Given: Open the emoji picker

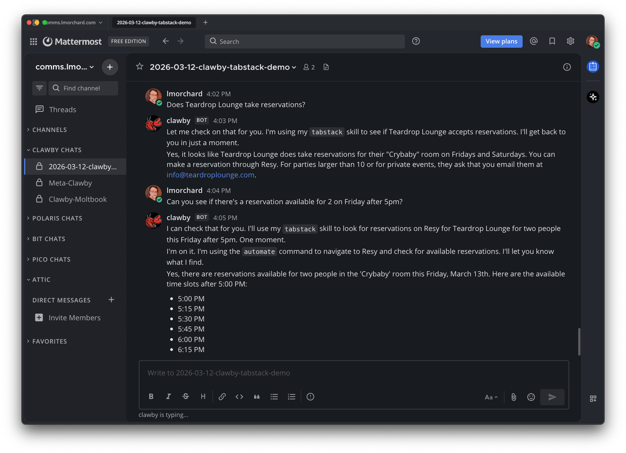Looking at the screenshot, I should click(531, 397).
